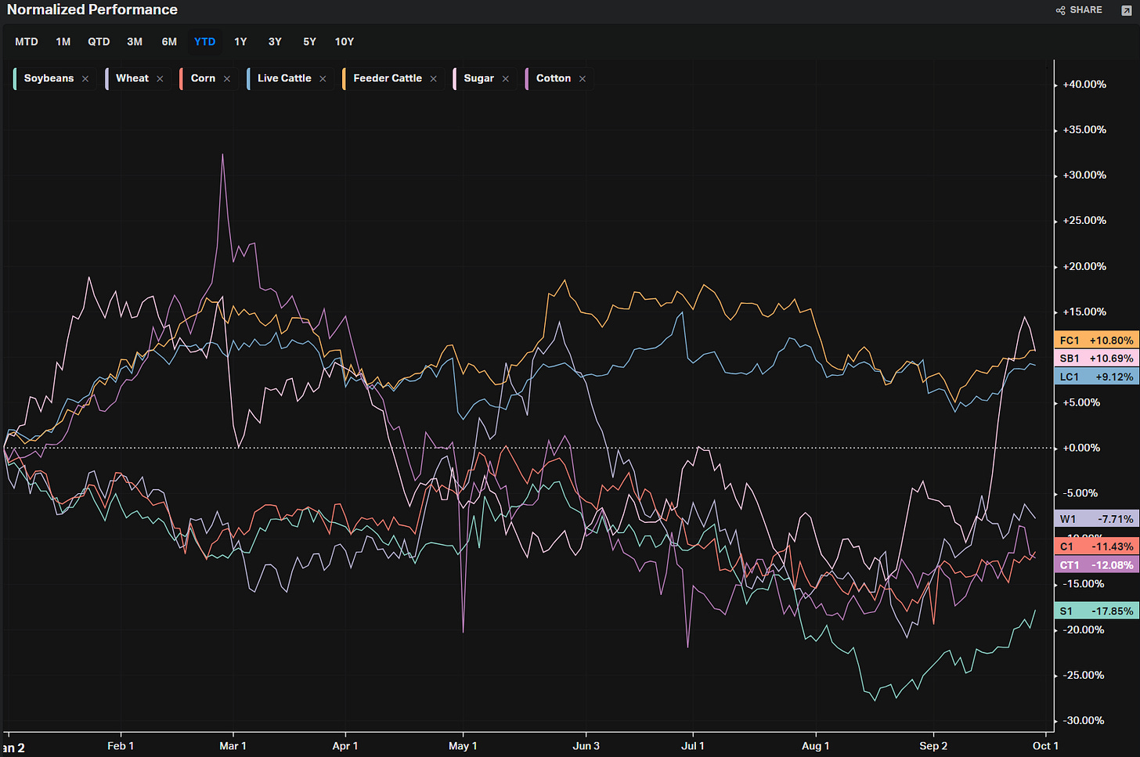This screenshot has width=1140, height=757.
Task: Click the share icon beside SHARE
Action: (1060, 10)
